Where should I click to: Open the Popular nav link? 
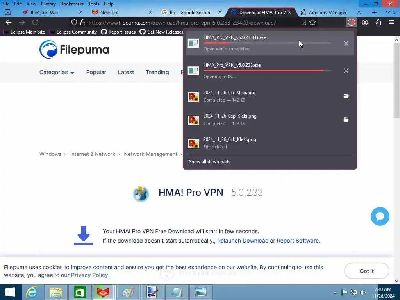pos(96,72)
